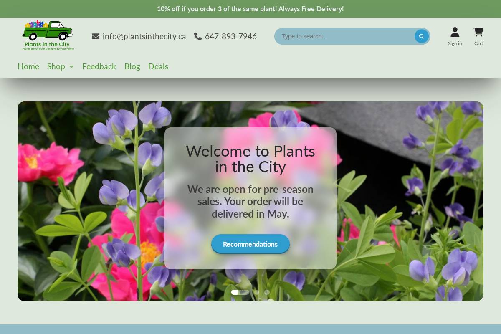Select the last carousel dot
Viewport: 501px width, 334px height.
(267, 292)
